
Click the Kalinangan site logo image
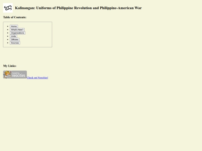pos(8,8)
